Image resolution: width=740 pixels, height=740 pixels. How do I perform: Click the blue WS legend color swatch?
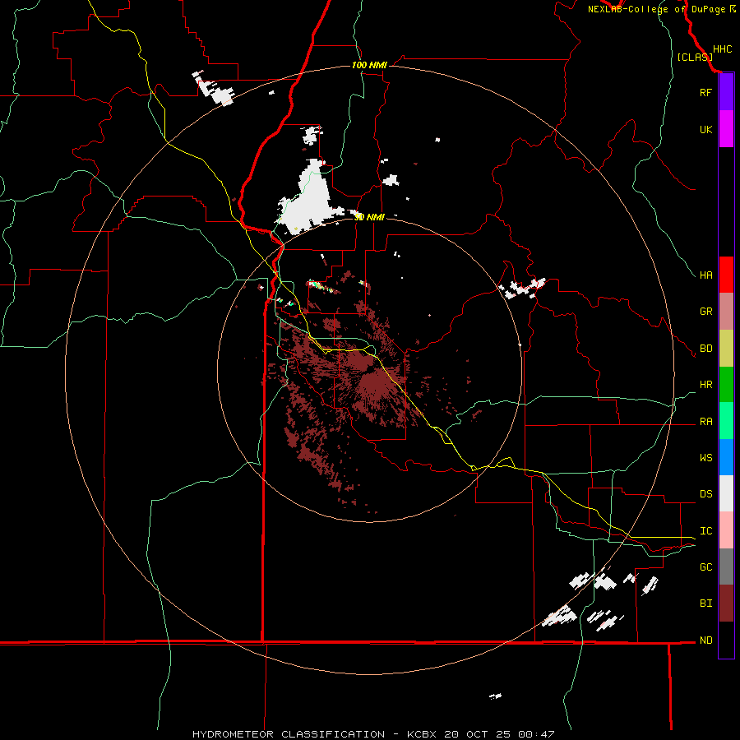[x=726, y=457]
